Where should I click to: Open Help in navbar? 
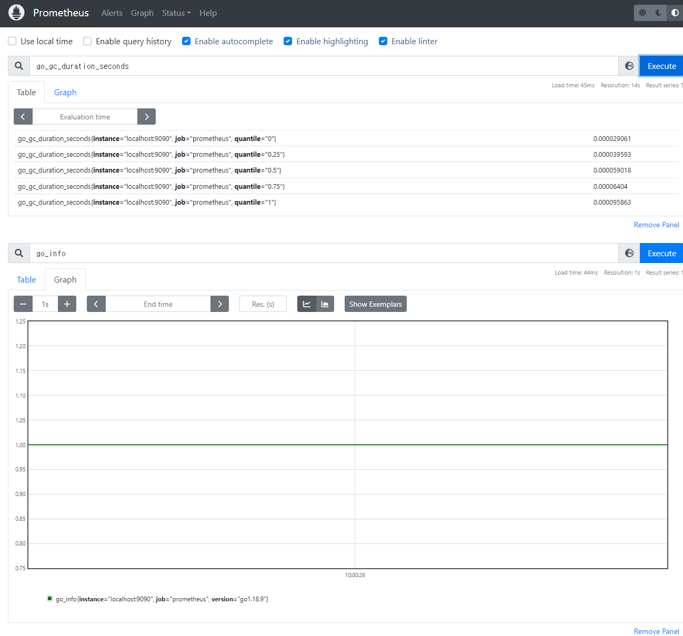click(x=208, y=13)
